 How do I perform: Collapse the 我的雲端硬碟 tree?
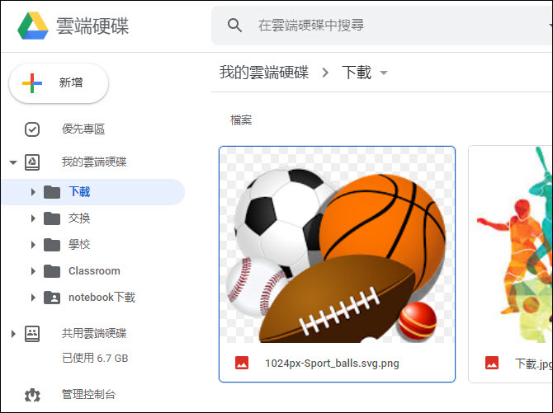click(x=13, y=162)
